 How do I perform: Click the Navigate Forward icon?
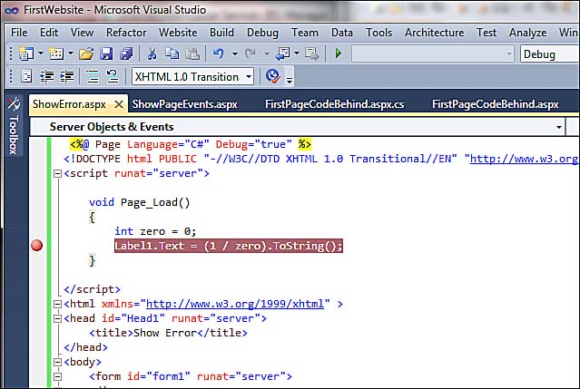tap(312, 53)
